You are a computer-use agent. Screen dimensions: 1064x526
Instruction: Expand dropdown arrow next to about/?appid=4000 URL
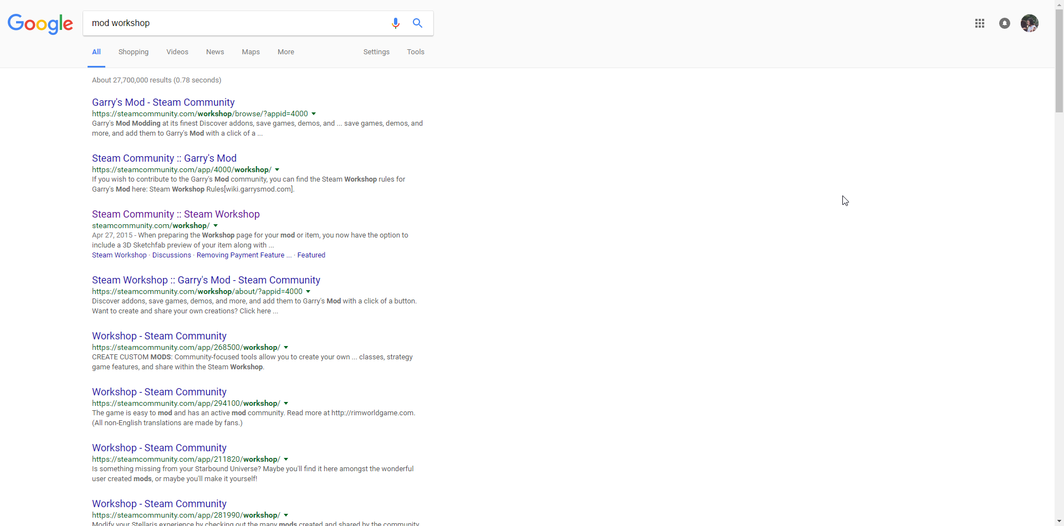pyautogui.click(x=308, y=292)
